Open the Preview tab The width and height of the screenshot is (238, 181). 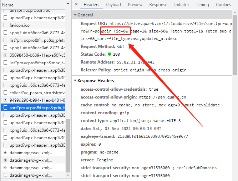pos(135,5)
